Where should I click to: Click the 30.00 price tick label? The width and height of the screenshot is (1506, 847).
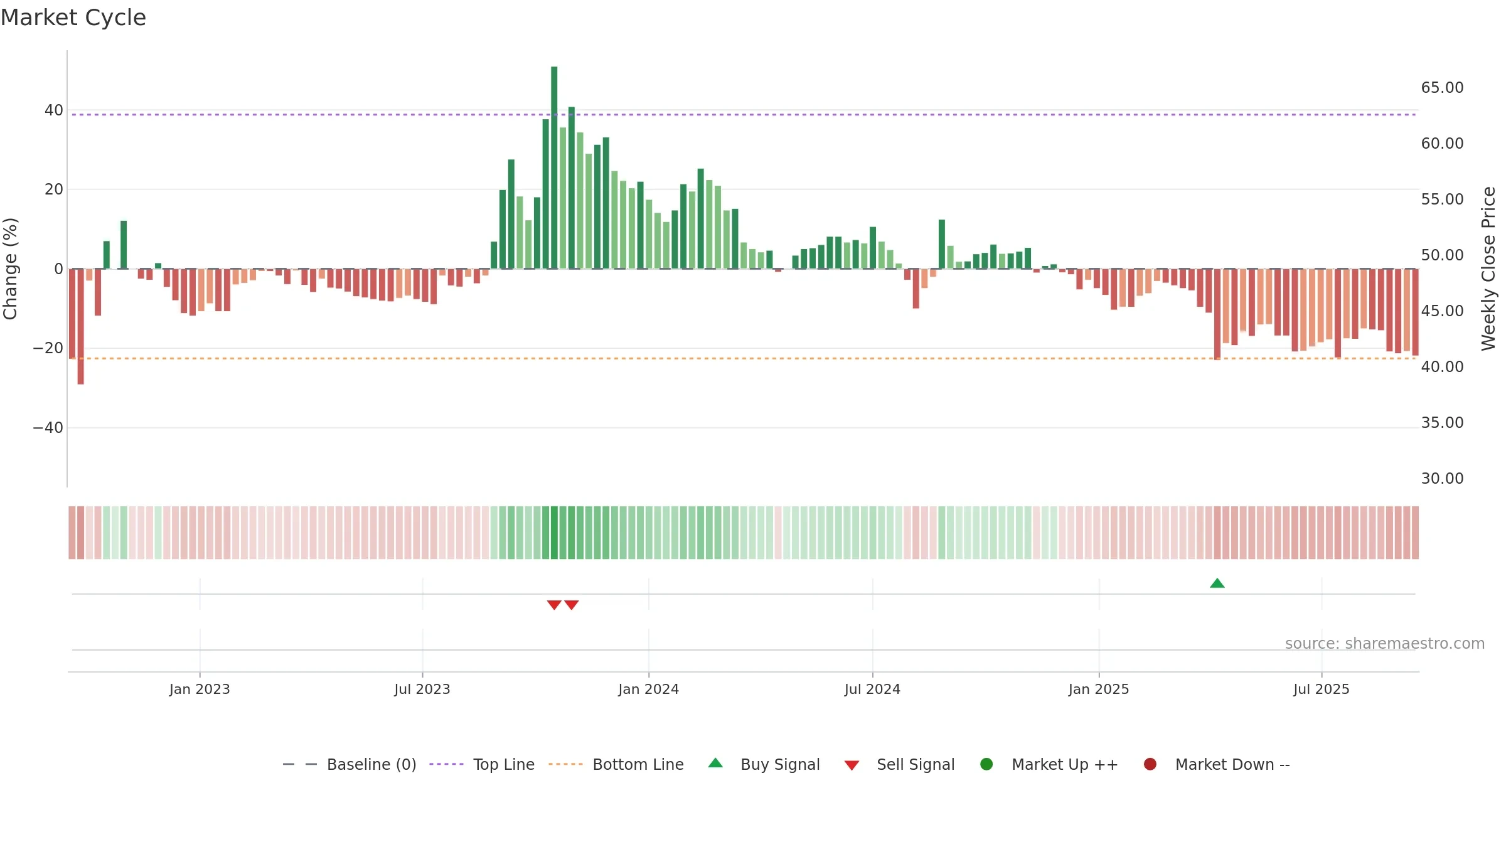(x=1442, y=479)
